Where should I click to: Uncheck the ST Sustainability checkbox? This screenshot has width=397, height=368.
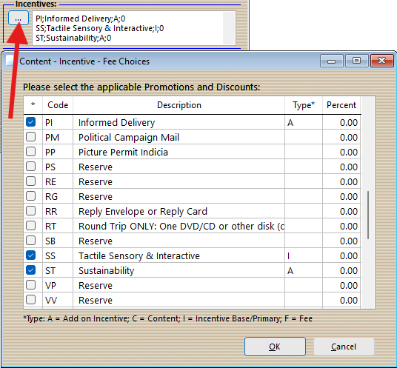[x=30, y=270]
